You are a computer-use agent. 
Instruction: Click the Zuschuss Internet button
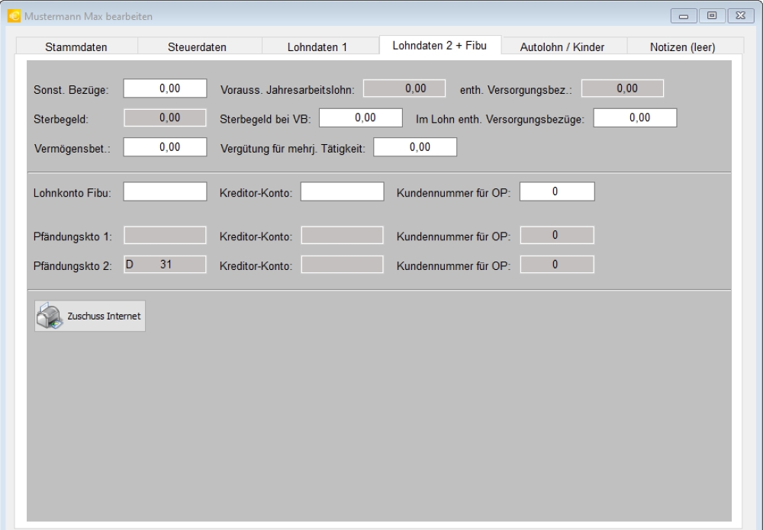coord(90,316)
